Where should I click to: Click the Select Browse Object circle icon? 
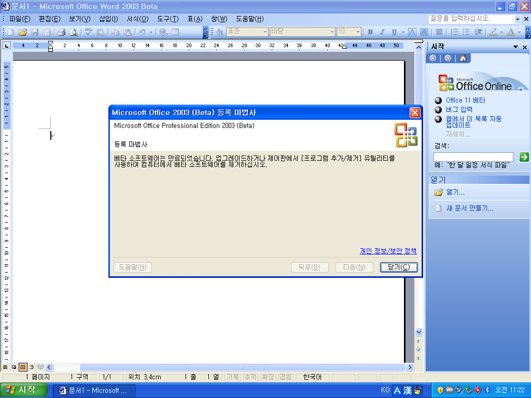[x=418, y=350]
